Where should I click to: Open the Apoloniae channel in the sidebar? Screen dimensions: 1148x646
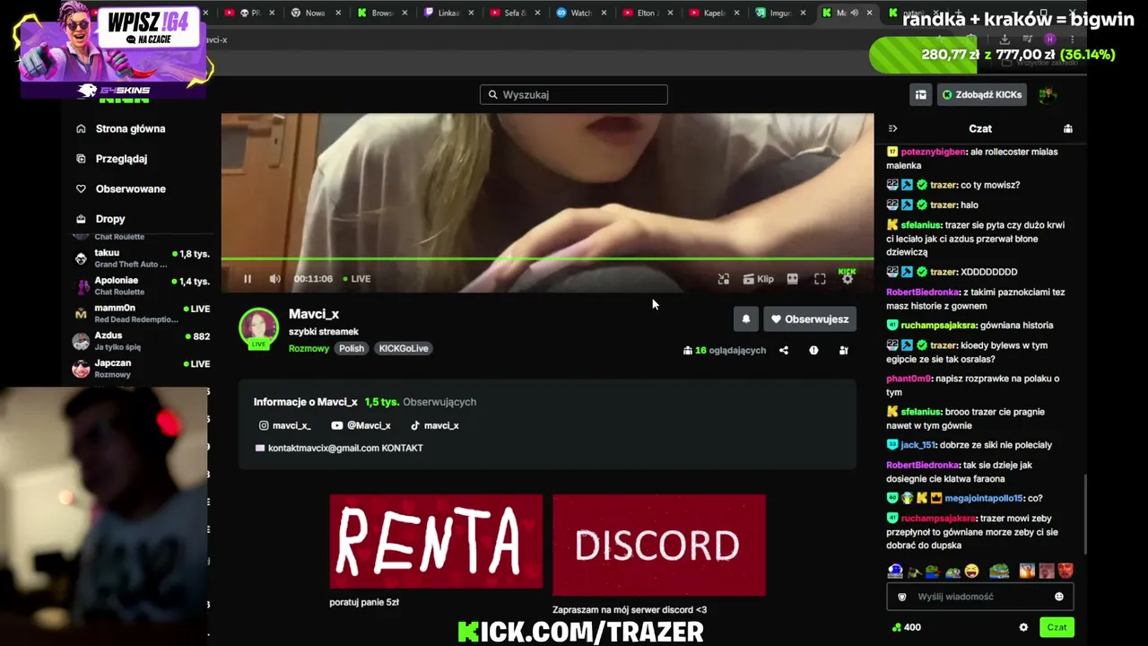pyautogui.click(x=142, y=286)
